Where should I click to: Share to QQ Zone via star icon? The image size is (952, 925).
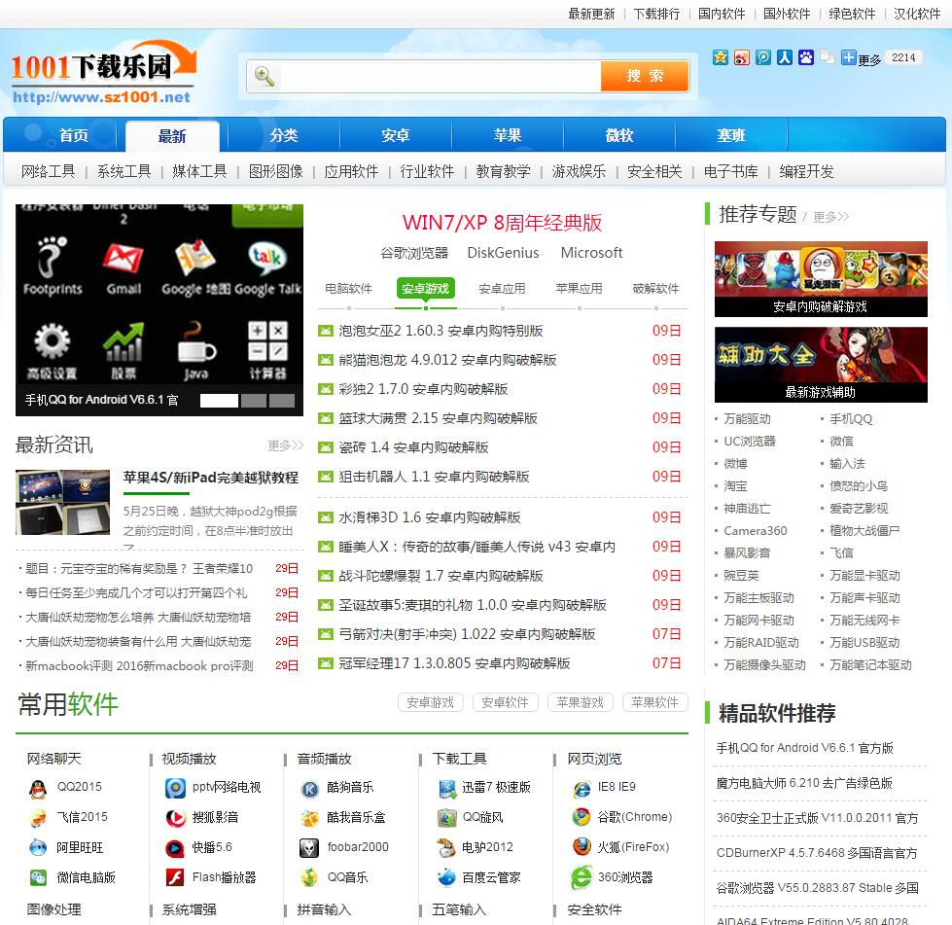[720, 57]
